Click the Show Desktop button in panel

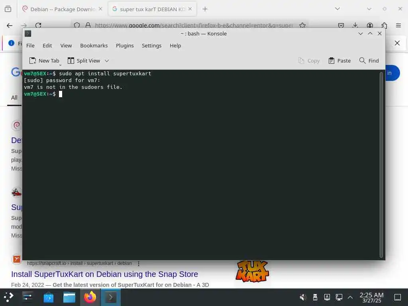[x=397, y=297]
